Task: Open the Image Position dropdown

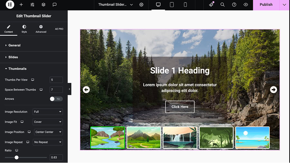Action: click(48, 132)
